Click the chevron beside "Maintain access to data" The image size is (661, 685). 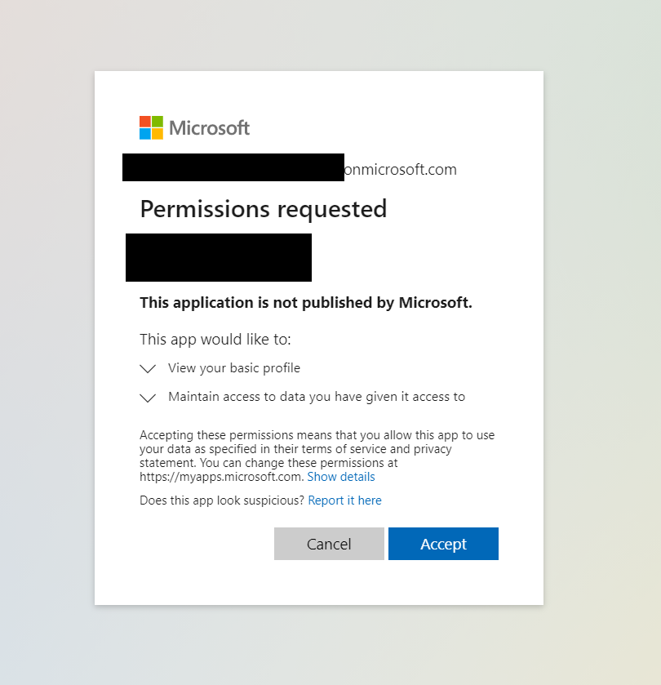click(x=148, y=398)
